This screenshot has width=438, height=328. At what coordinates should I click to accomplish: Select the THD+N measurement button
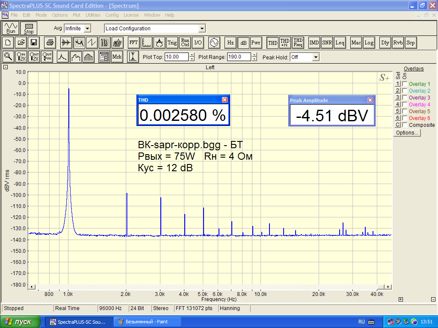[285, 43]
